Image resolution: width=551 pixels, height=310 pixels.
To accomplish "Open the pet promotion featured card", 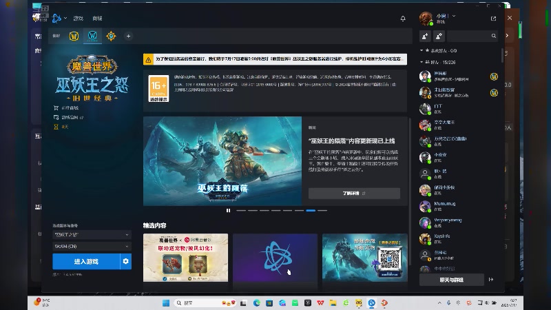I will pos(185,258).
